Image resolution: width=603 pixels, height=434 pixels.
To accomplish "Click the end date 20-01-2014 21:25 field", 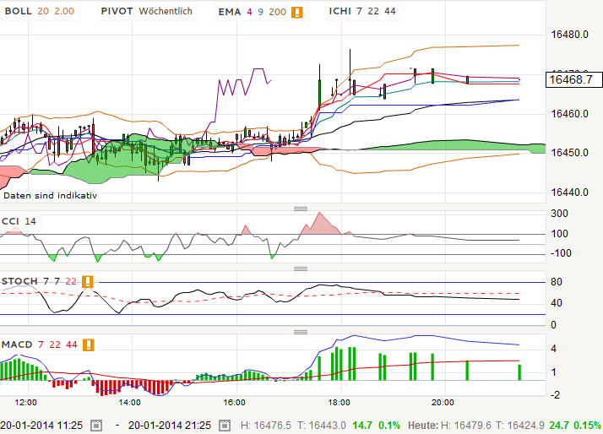I will 170,426.
